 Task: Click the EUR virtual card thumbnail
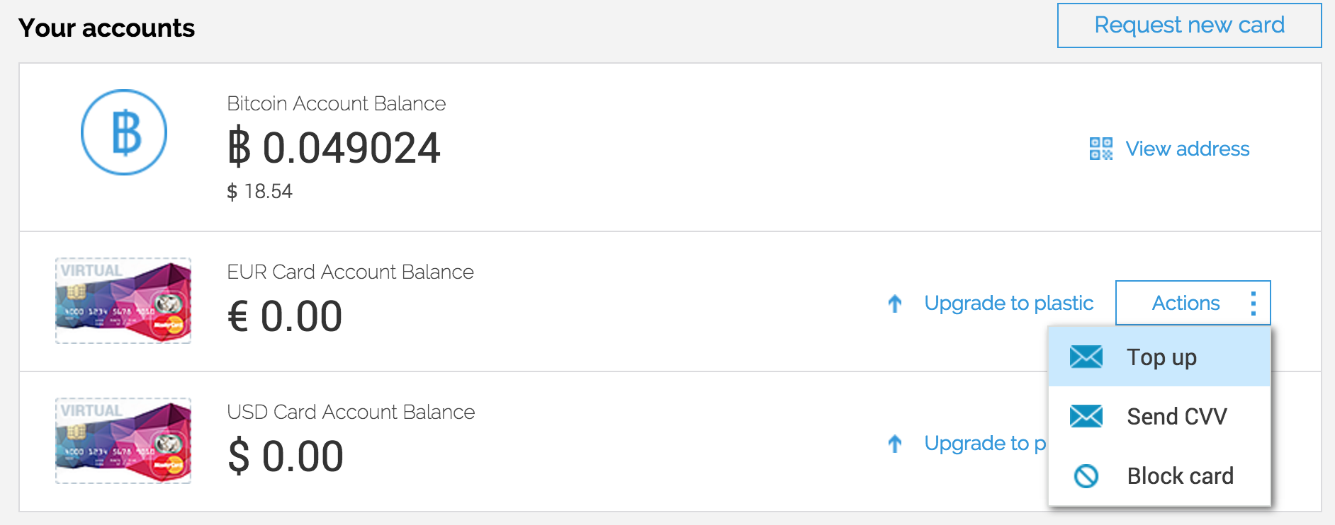coord(123,301)
